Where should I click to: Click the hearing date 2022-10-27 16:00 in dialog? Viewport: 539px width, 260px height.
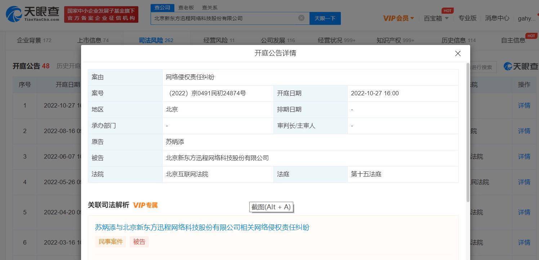click(375, 93)
